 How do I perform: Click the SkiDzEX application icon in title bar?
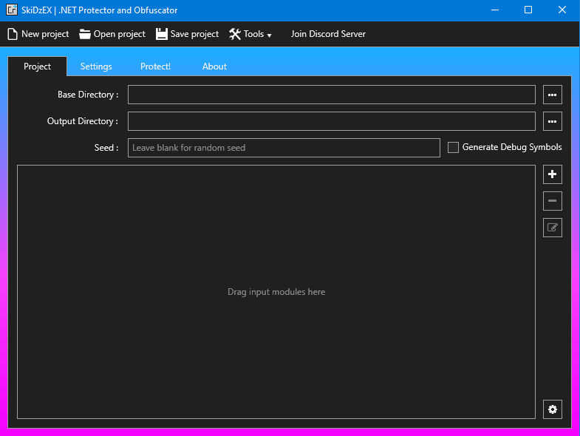(12, 10)
